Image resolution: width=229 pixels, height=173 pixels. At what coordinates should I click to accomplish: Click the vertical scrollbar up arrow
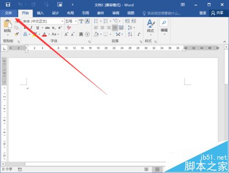226,47
